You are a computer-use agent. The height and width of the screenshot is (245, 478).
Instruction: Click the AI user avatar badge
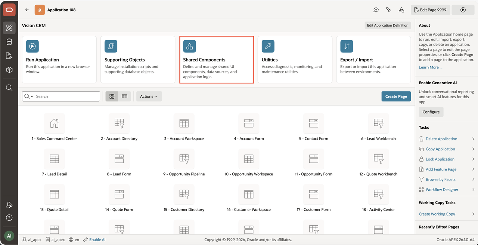(9, 236)
